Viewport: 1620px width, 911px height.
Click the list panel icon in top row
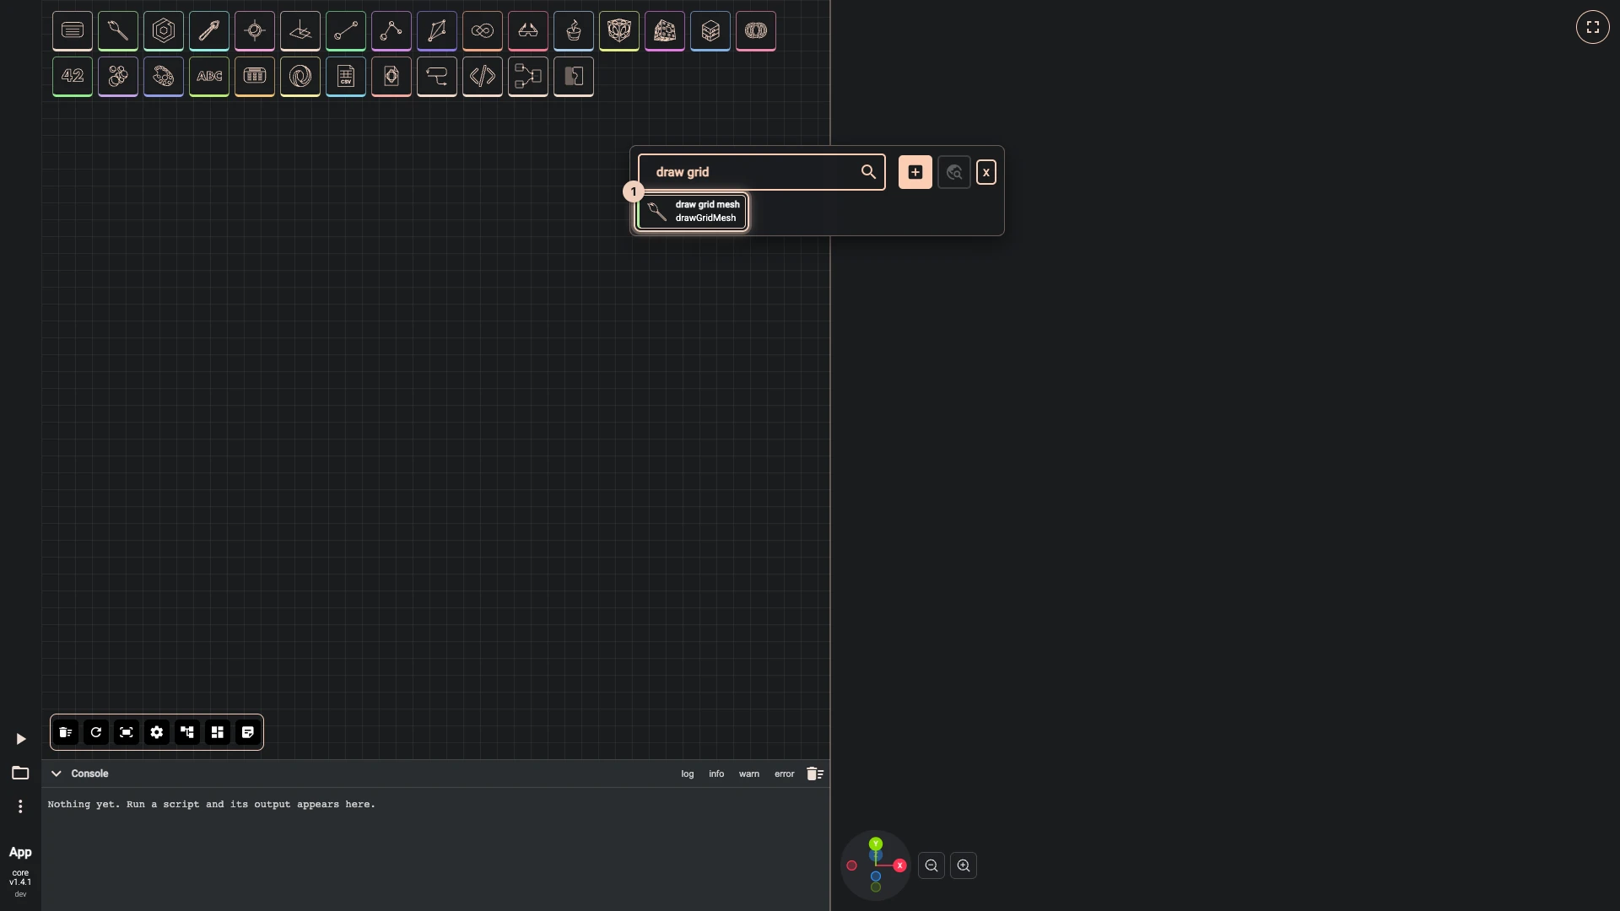73,31
